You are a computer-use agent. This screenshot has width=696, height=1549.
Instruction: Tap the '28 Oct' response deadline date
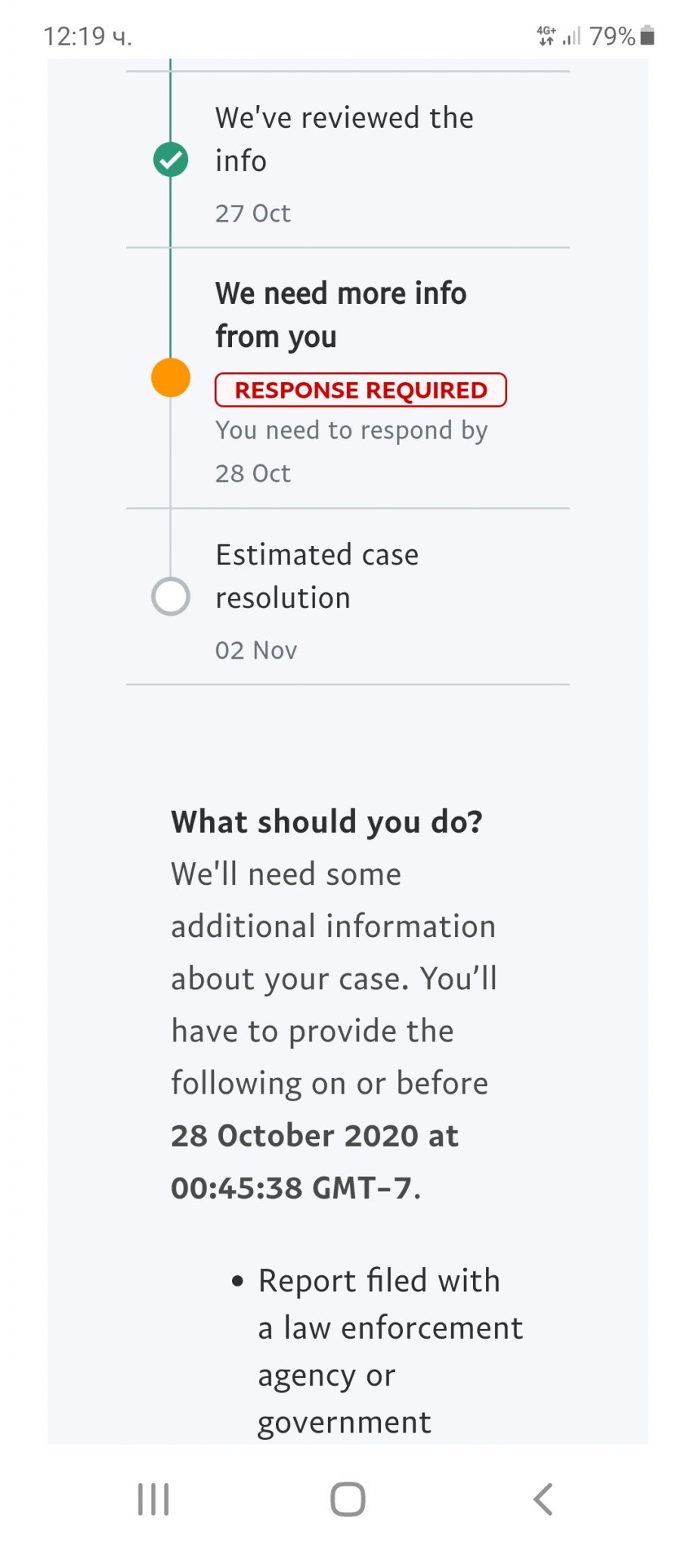tap(253, 473)
